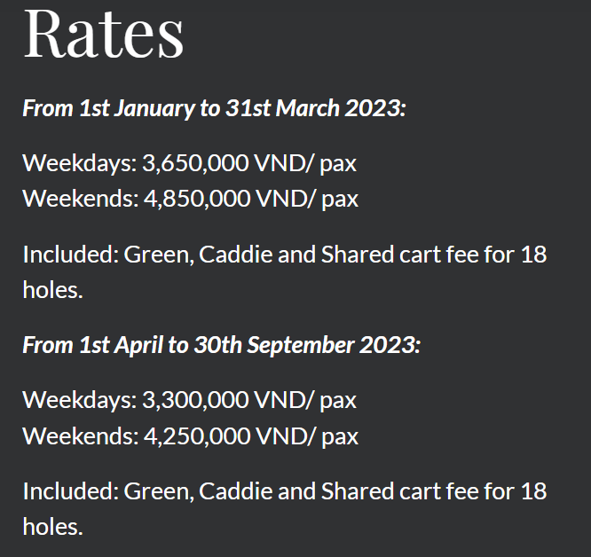The image size is (591, 557).
Task: Click the Rates heading
Action: tap(103, 34)
